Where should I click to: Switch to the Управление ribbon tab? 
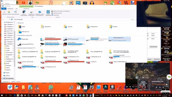(26, 9)
